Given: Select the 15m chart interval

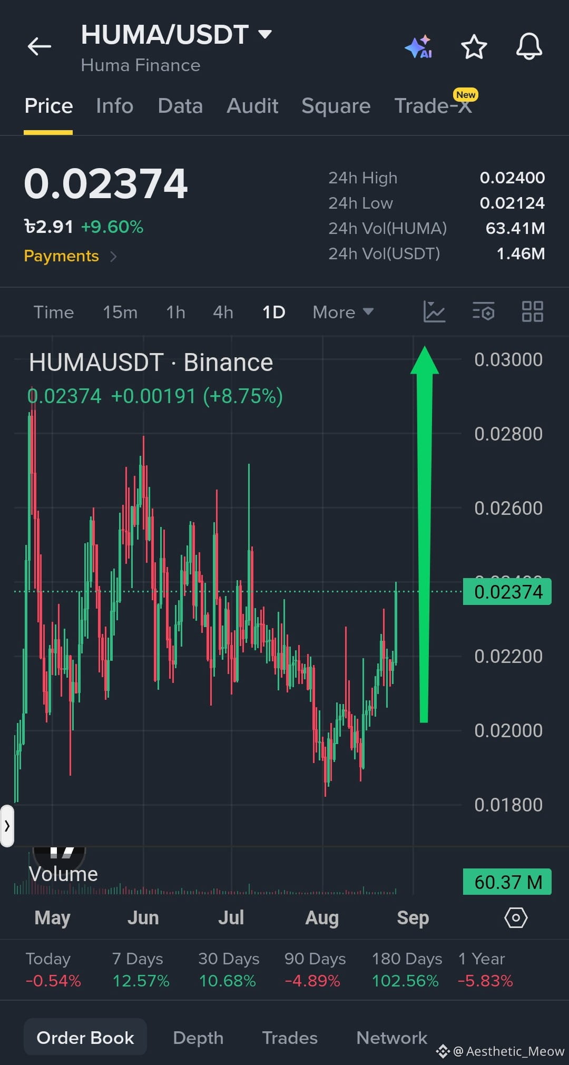Looking at the screenshot, I should 120,312.
